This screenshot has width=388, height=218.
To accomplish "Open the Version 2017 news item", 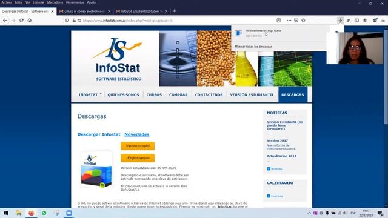I will point(277,140).
